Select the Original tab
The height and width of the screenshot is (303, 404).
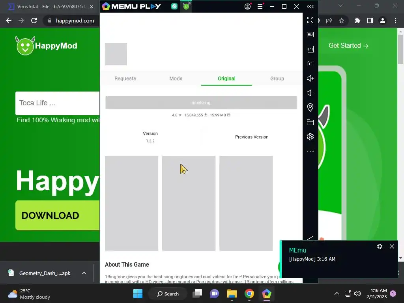[x=226, y=79]
